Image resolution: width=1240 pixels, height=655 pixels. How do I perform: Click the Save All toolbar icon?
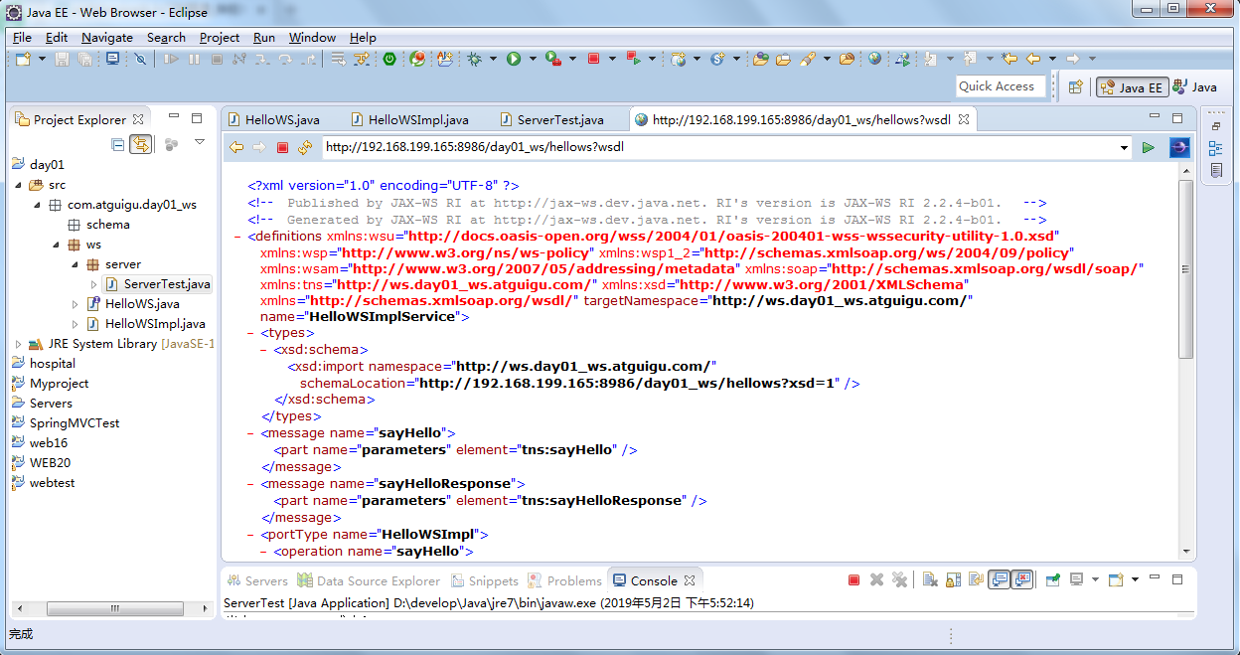85,59
